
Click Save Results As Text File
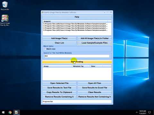pyautogui.click(x=59, y=88)
